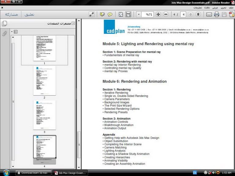The width and height of the screenshot is (235, 176).
Task: Open the Help menu (تعليمات)
Action: (x=198, y=7)
